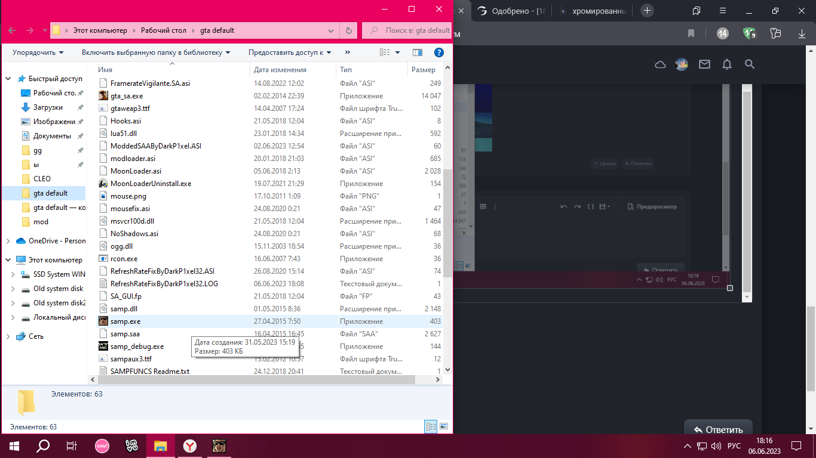This screenshot has width=816, height=458.
Task: Open osu! from the taskbar
Action: pyautogui.click(x=102, y=445)
